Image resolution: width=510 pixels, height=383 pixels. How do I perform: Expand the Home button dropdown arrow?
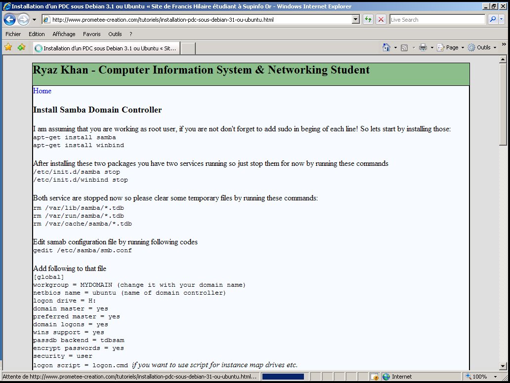point(395,47)
